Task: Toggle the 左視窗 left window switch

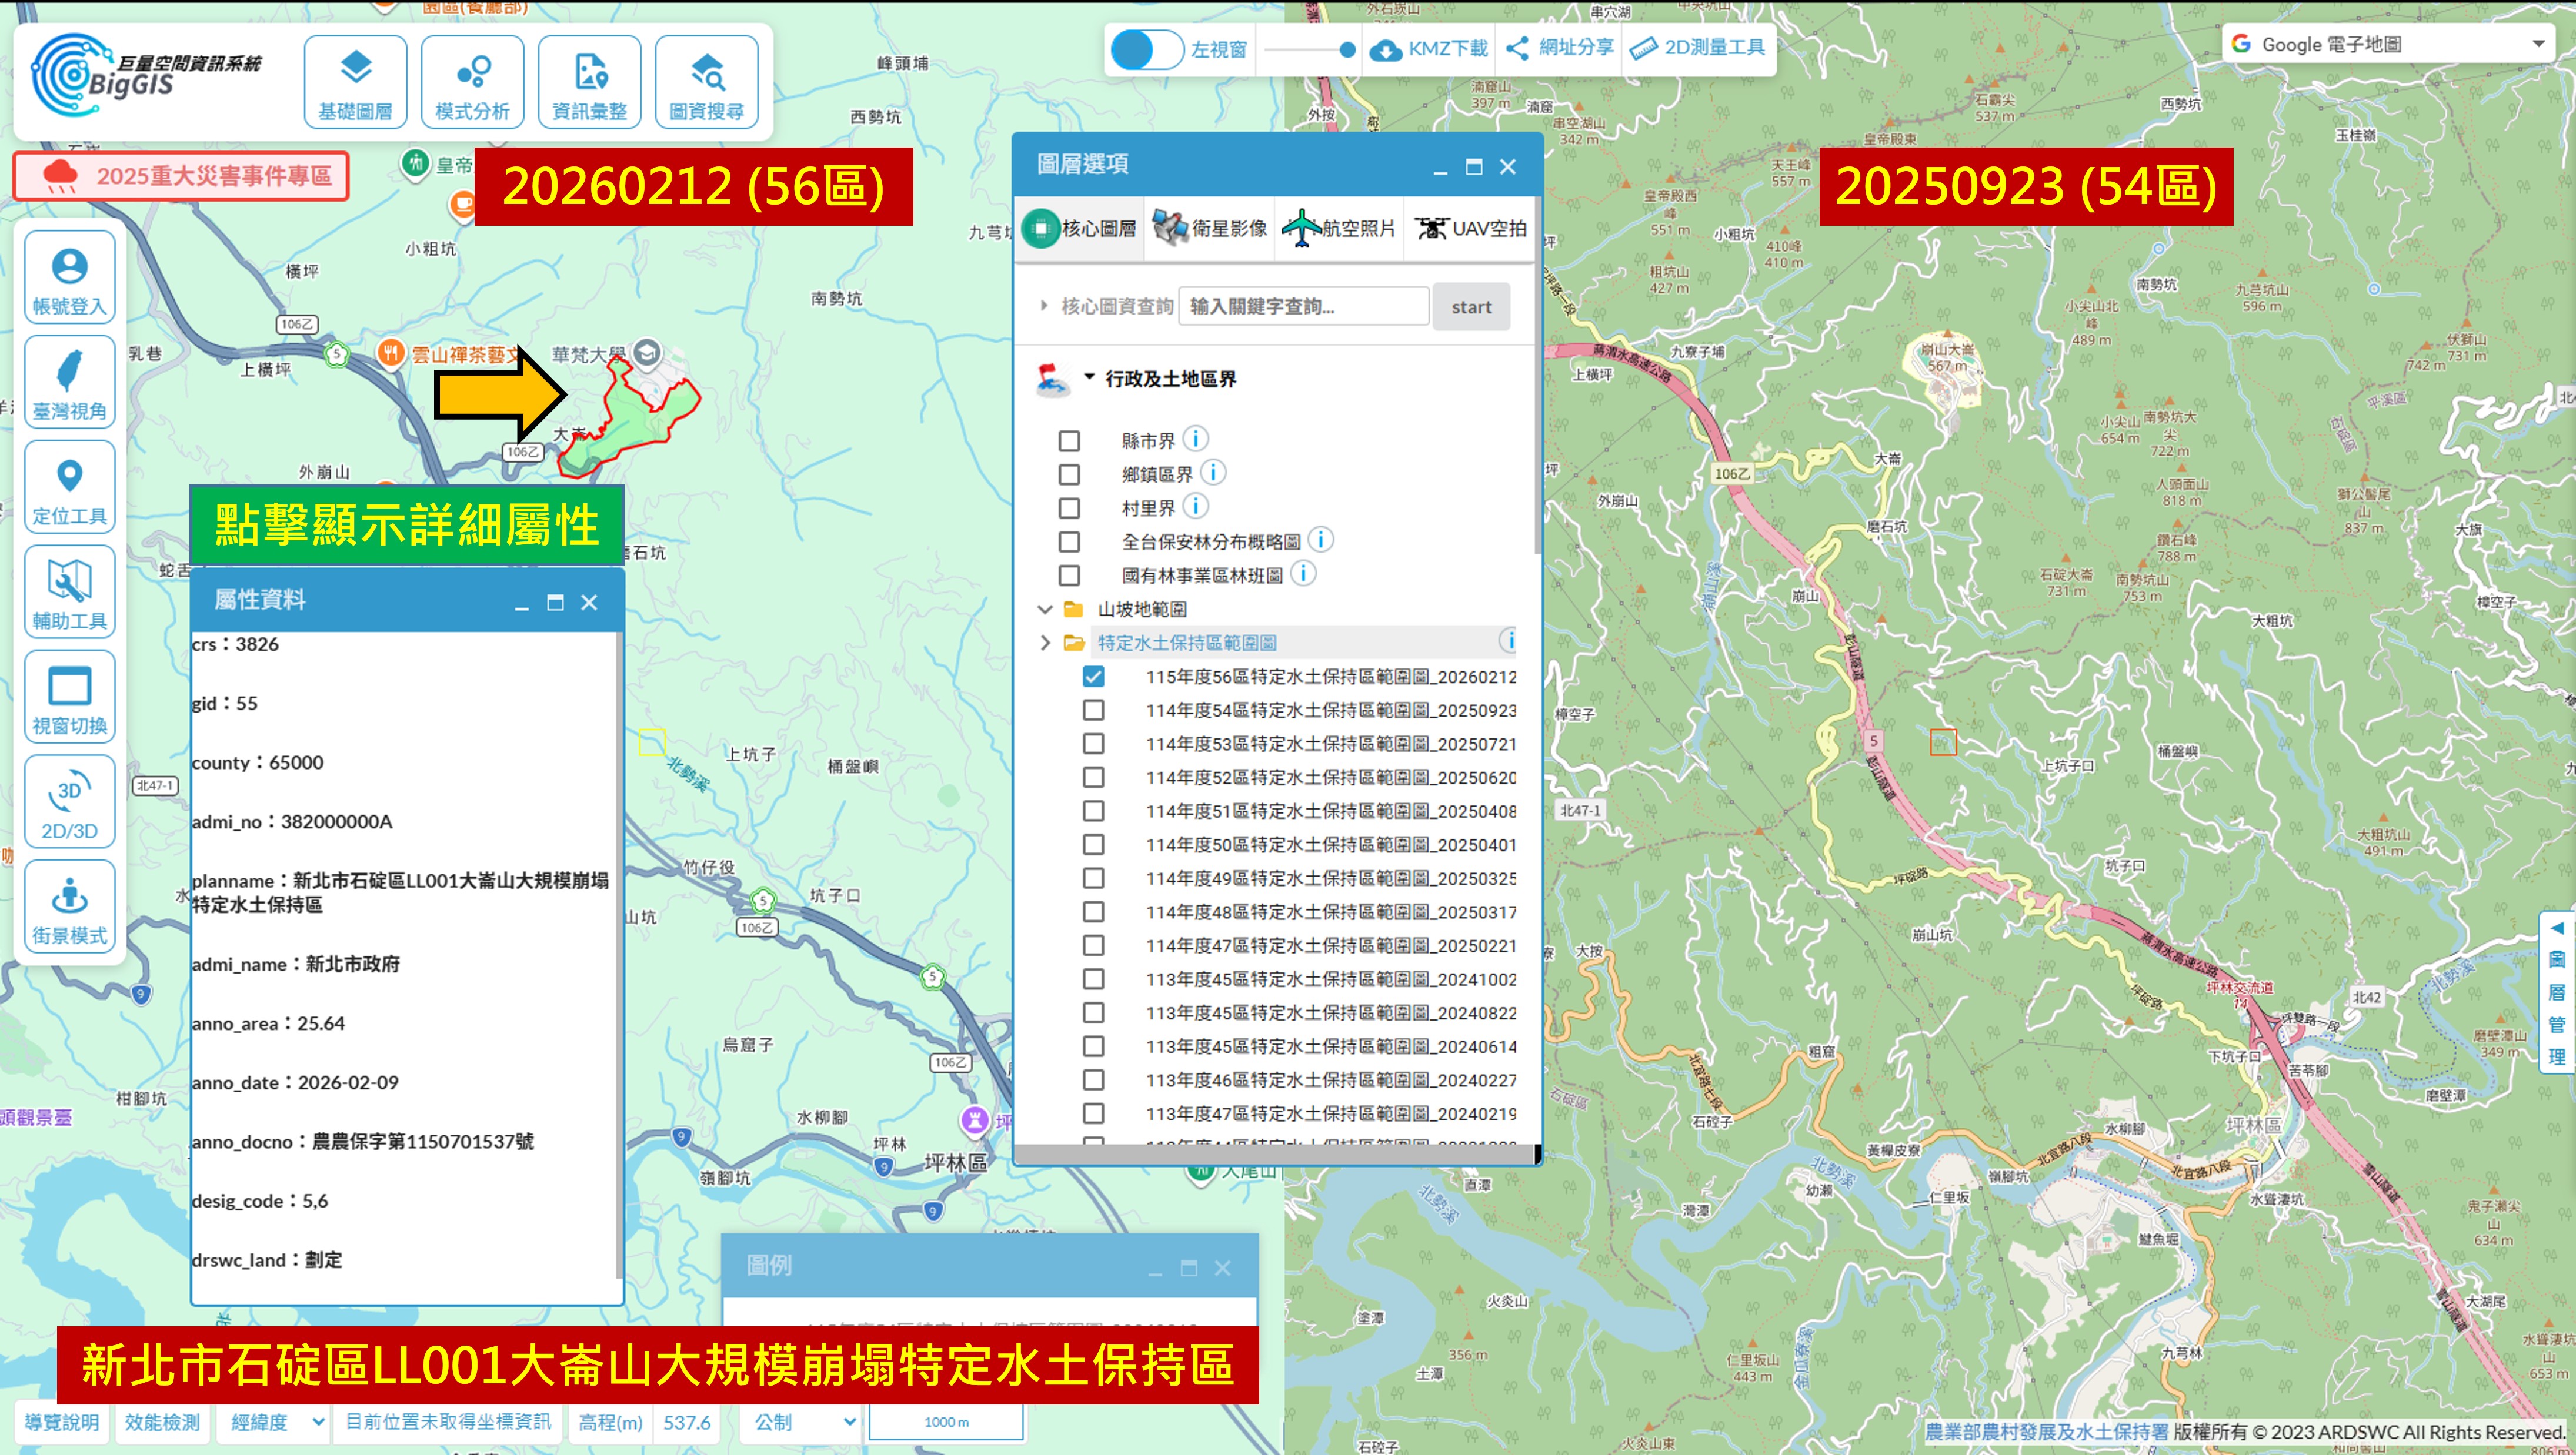Action: 1147,49
